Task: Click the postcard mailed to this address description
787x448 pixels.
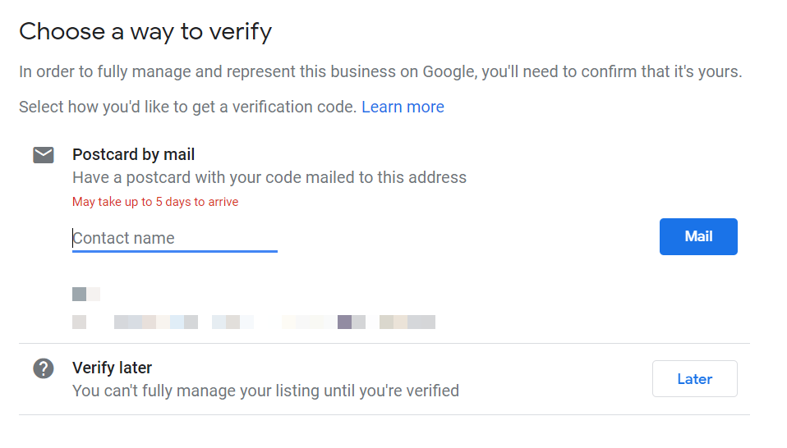Action: point(269,177)
